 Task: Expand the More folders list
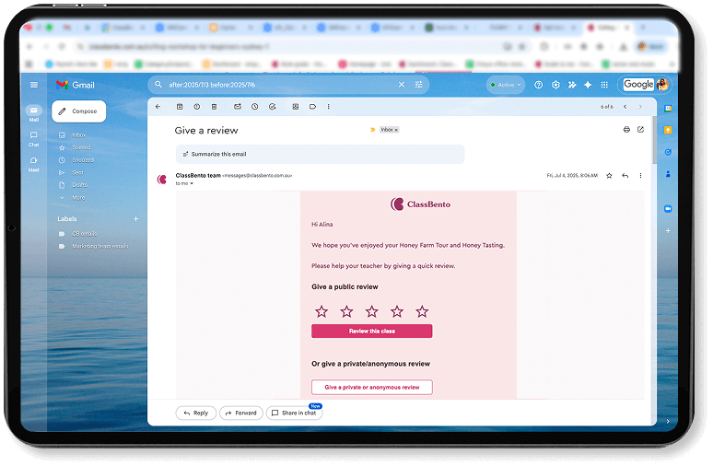tap(78, 197)
